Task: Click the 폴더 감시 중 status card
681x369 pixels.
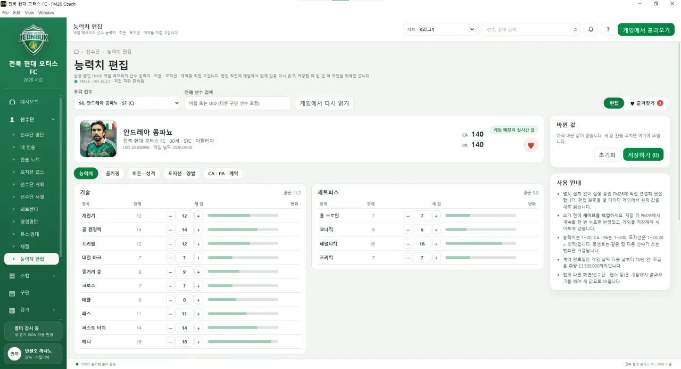Action: click(x=33, y=331)
